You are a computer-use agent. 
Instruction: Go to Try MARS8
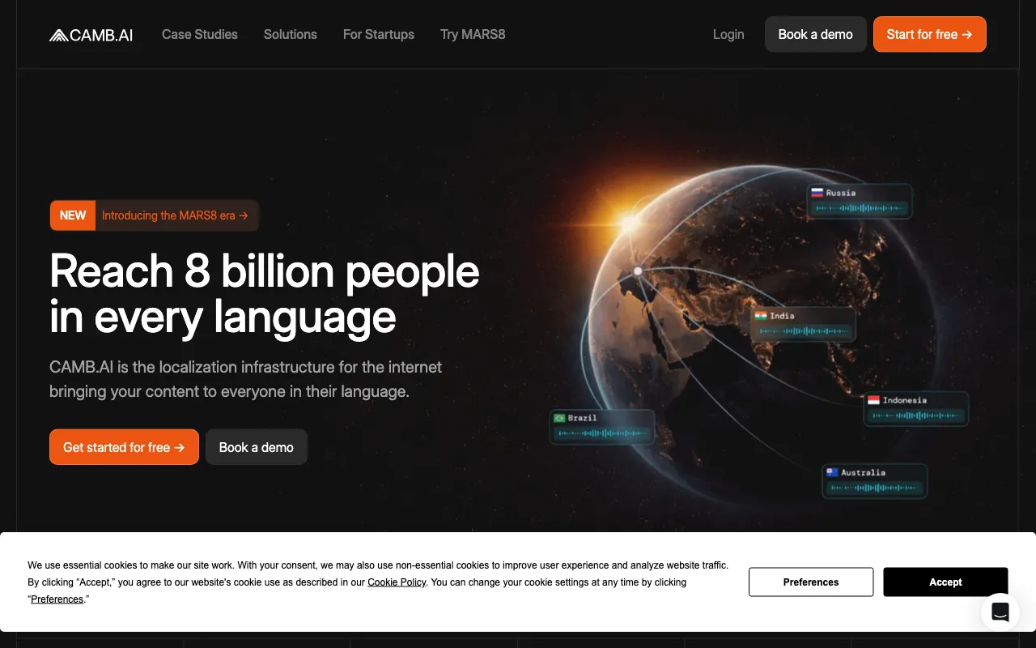473,34
